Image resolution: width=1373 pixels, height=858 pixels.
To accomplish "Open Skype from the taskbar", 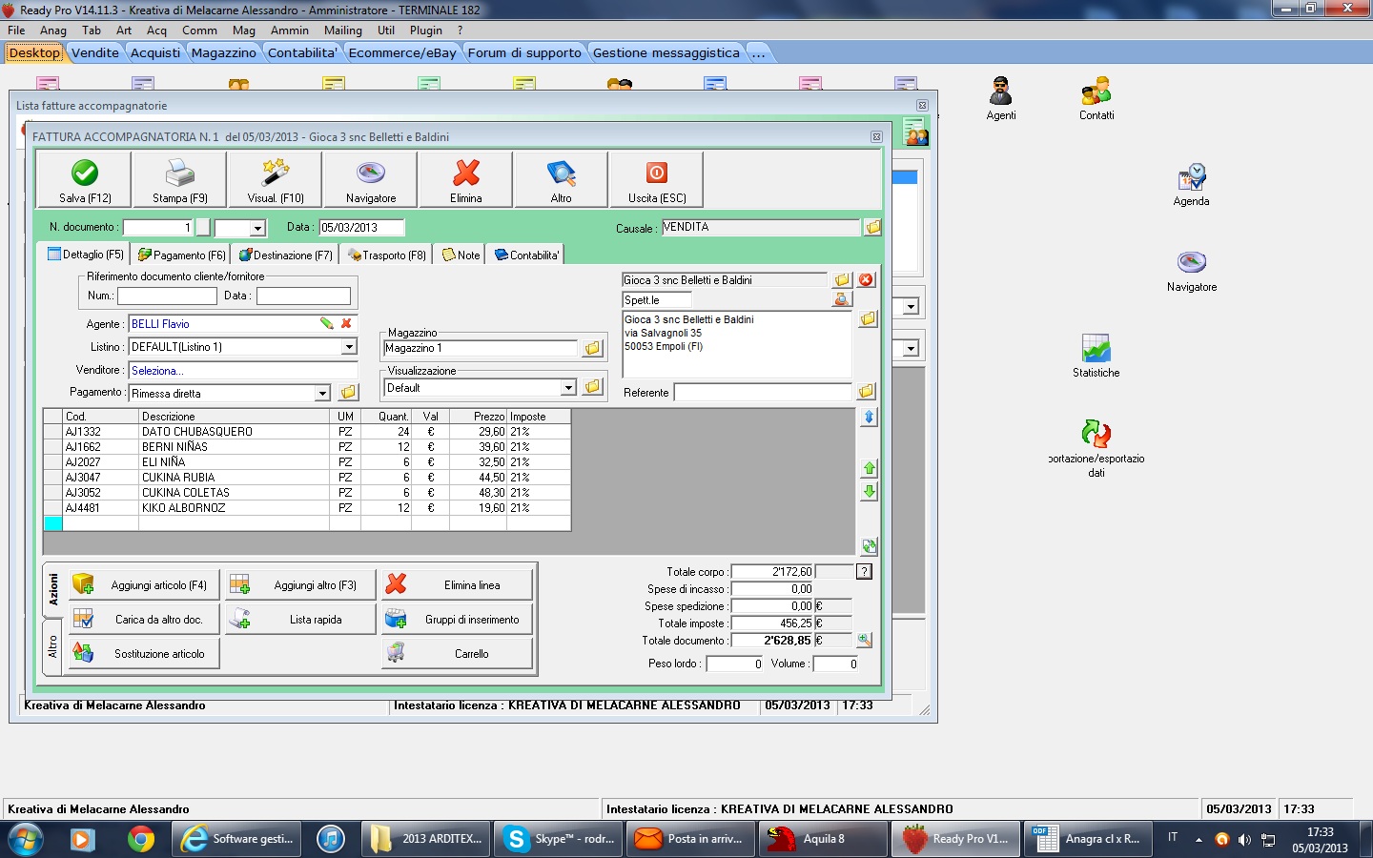I will (560, 839).
